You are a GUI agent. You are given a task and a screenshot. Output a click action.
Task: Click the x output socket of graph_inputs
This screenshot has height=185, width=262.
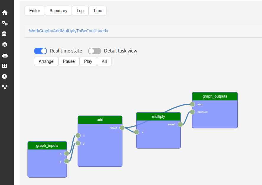pyautogui.click(x=67, y=153)
